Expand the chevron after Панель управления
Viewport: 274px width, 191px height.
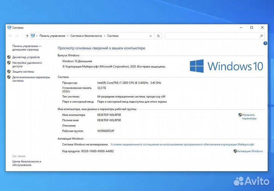[x=67, y=36]
